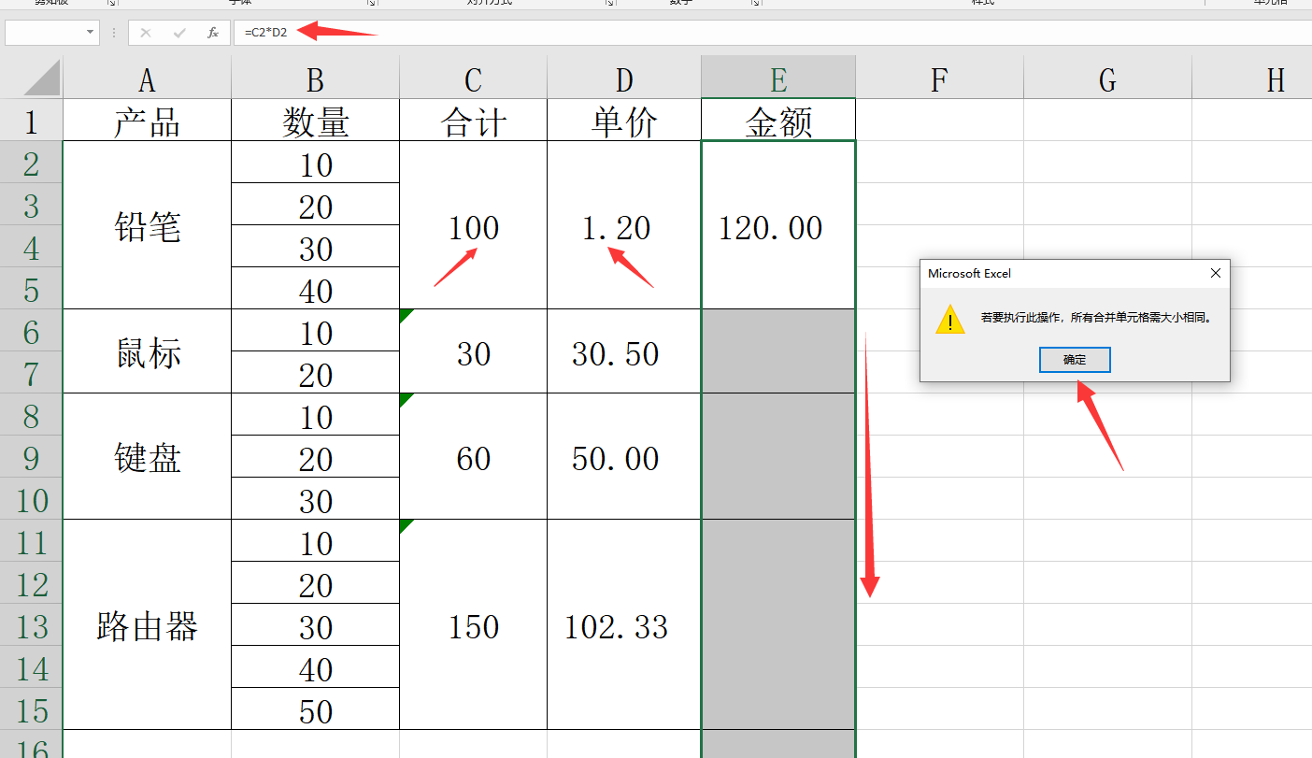Click the 单价 cell showing 1.20

624,225
